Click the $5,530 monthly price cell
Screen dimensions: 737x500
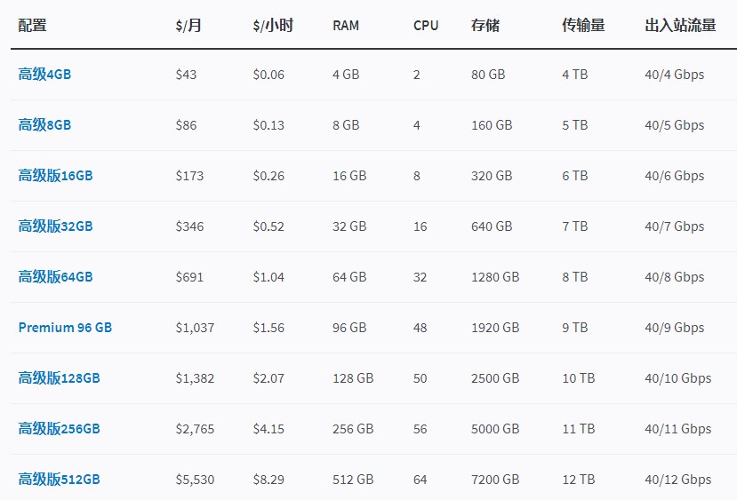coord(195,480)
